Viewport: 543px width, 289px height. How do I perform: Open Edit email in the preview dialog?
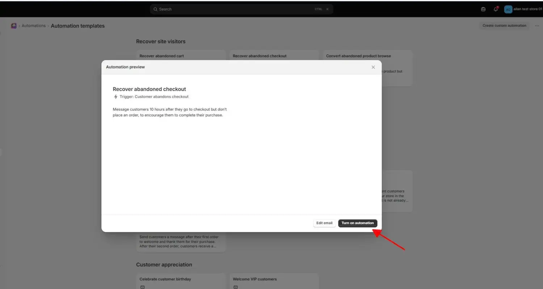point(324,223)
